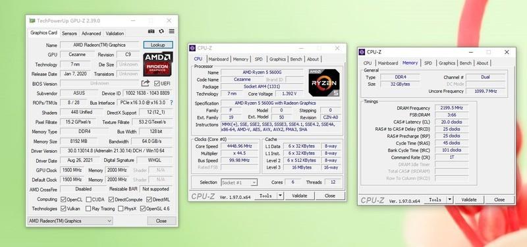
Task: Click the GPU-Z screenshot camera icon
Action: (152, 31)
